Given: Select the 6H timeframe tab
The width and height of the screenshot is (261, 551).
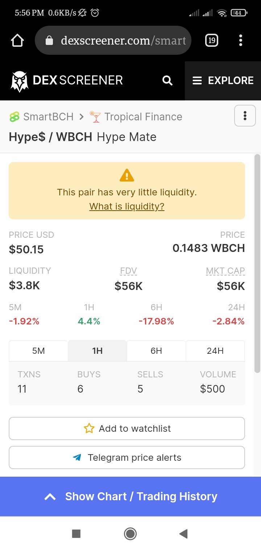Looking at the screenshot, I should [156, 351].
